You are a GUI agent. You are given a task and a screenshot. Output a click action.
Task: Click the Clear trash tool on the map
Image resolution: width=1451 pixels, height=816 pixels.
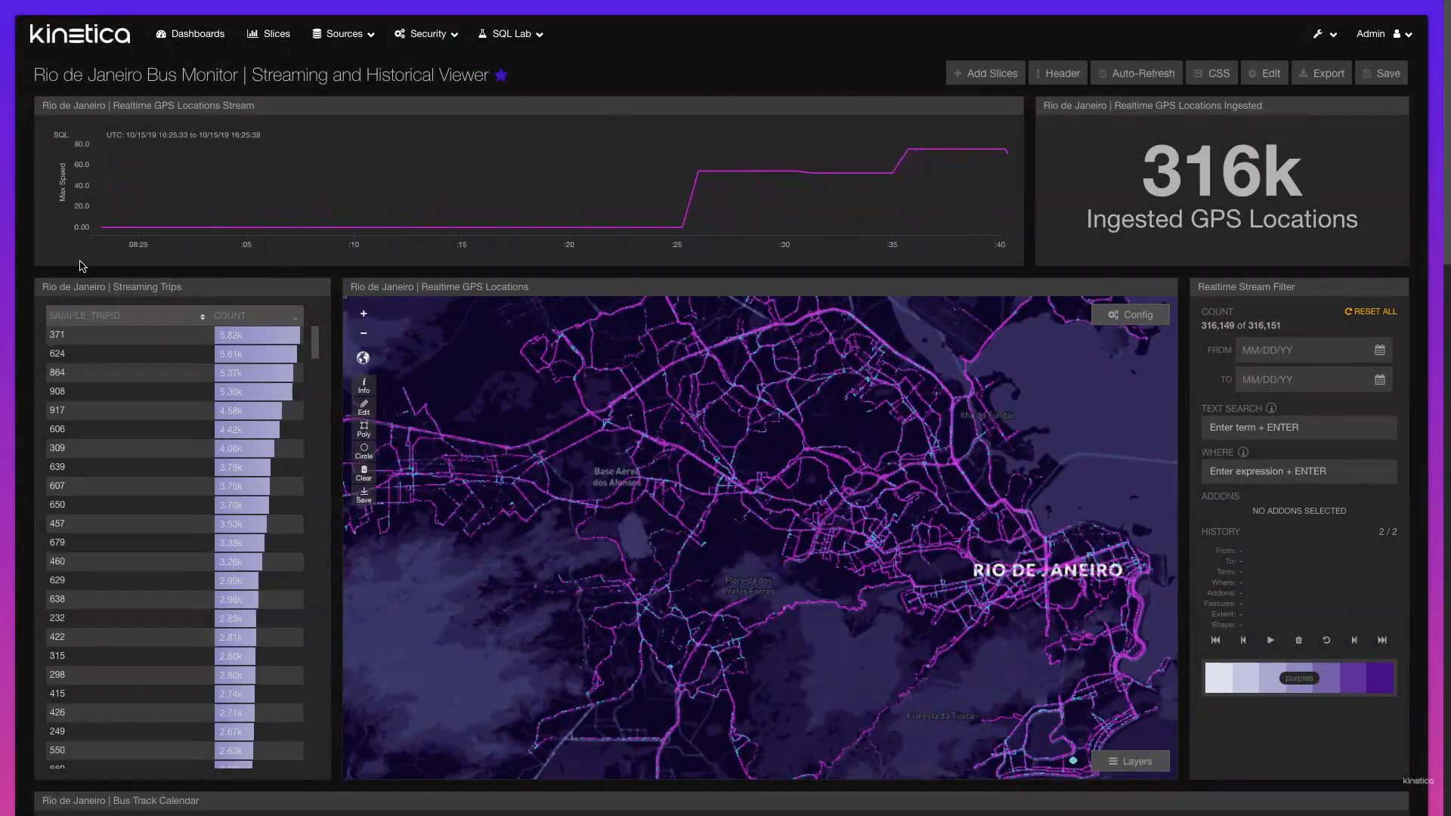coord(364,474)
